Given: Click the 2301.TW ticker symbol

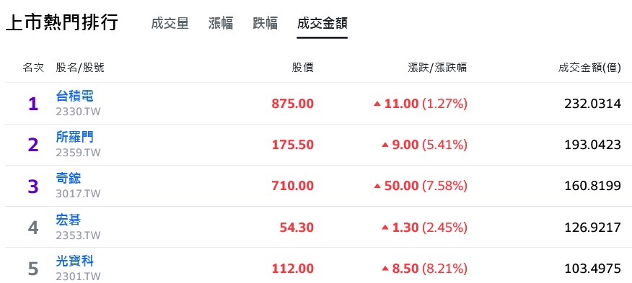Looking at the screenshot, I should 78,277.
